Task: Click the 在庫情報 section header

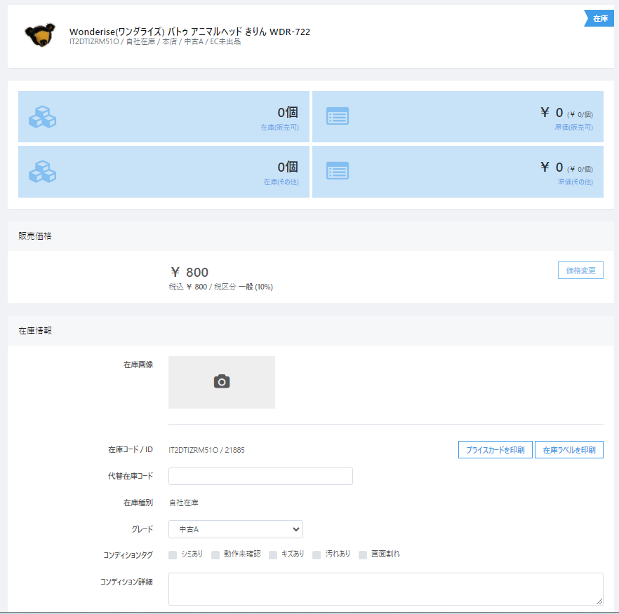Action: [35, 330]
